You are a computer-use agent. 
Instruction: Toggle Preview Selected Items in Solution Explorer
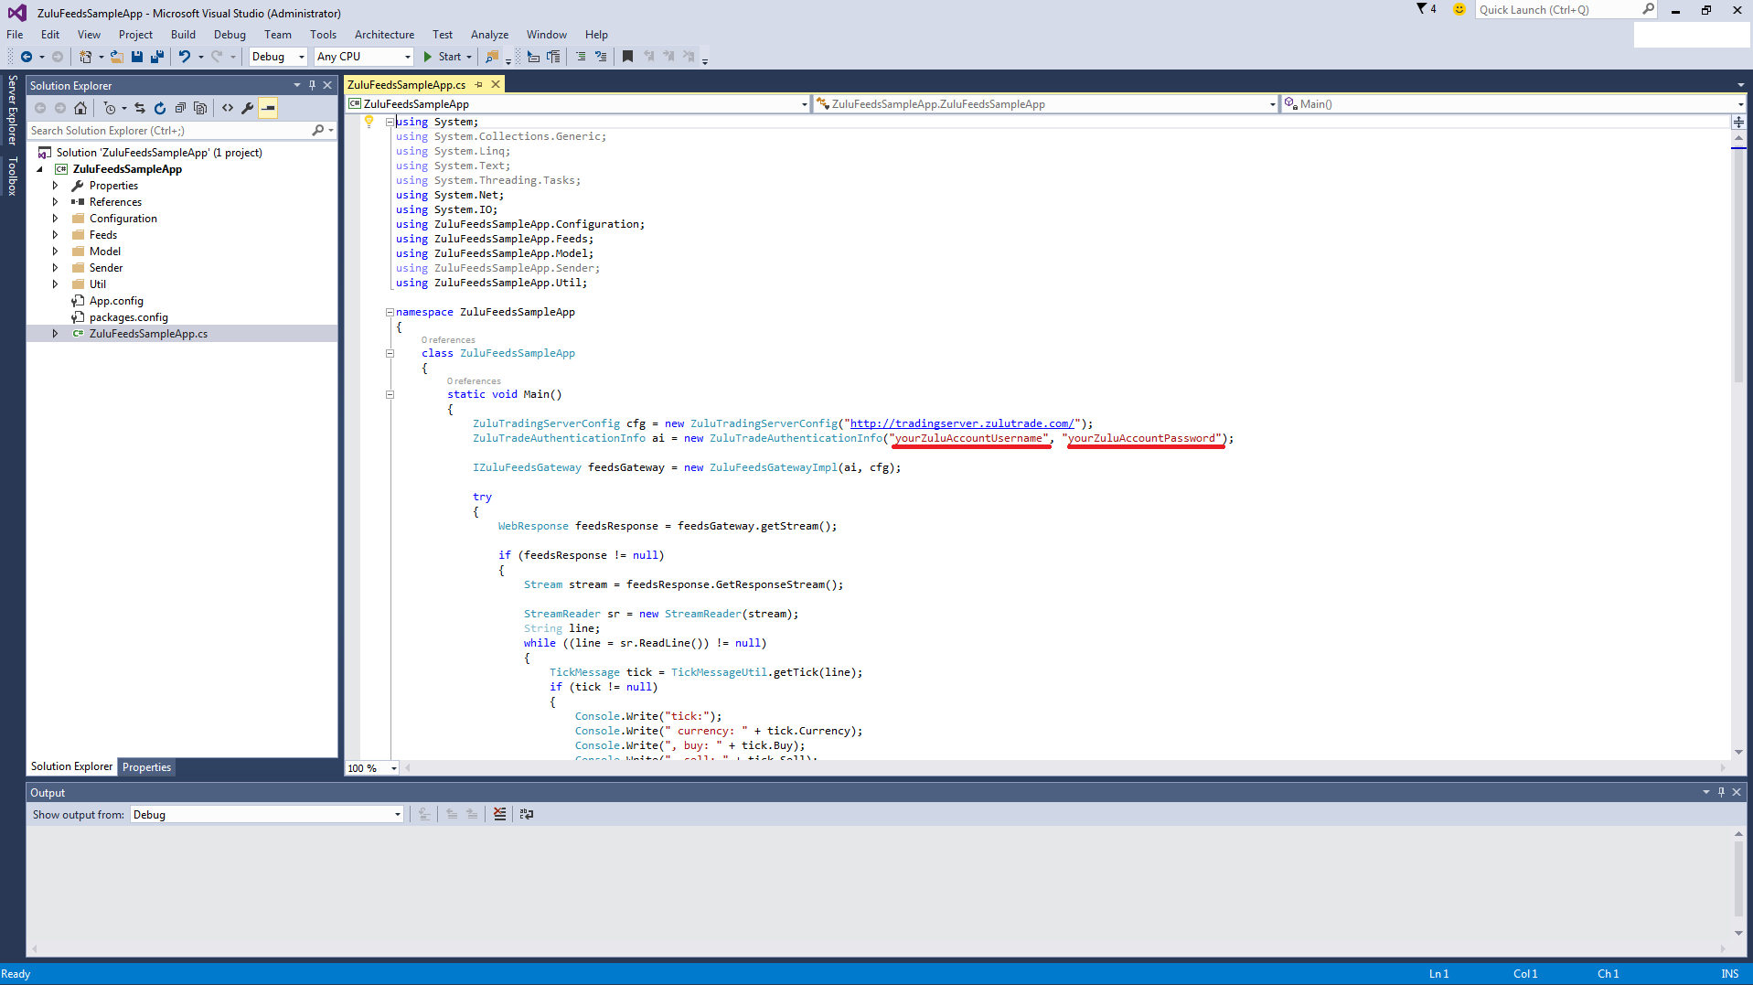tap(268, 108)
